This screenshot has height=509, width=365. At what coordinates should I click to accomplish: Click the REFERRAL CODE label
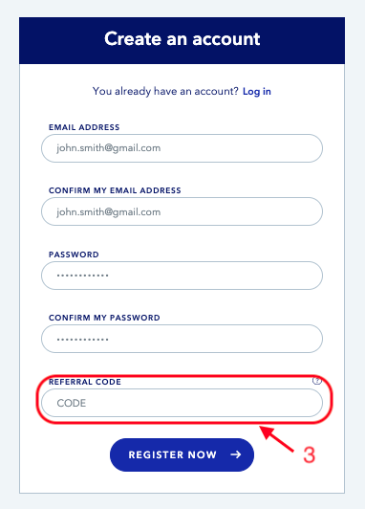pos(85,382)
